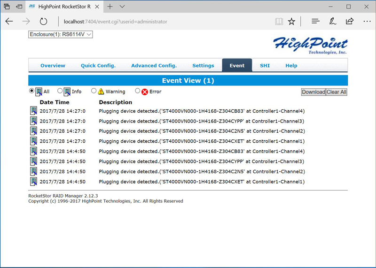376x268 pixels.
Task: Set these tabs aside icon
Action: point(19,7)
